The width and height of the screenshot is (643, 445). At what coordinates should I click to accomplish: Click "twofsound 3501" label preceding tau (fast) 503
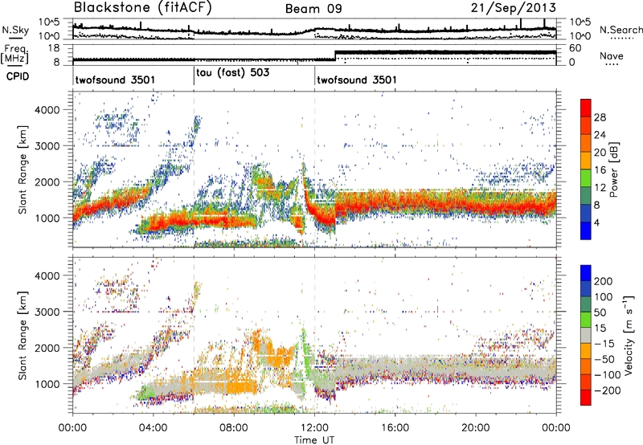coord(115,80)
